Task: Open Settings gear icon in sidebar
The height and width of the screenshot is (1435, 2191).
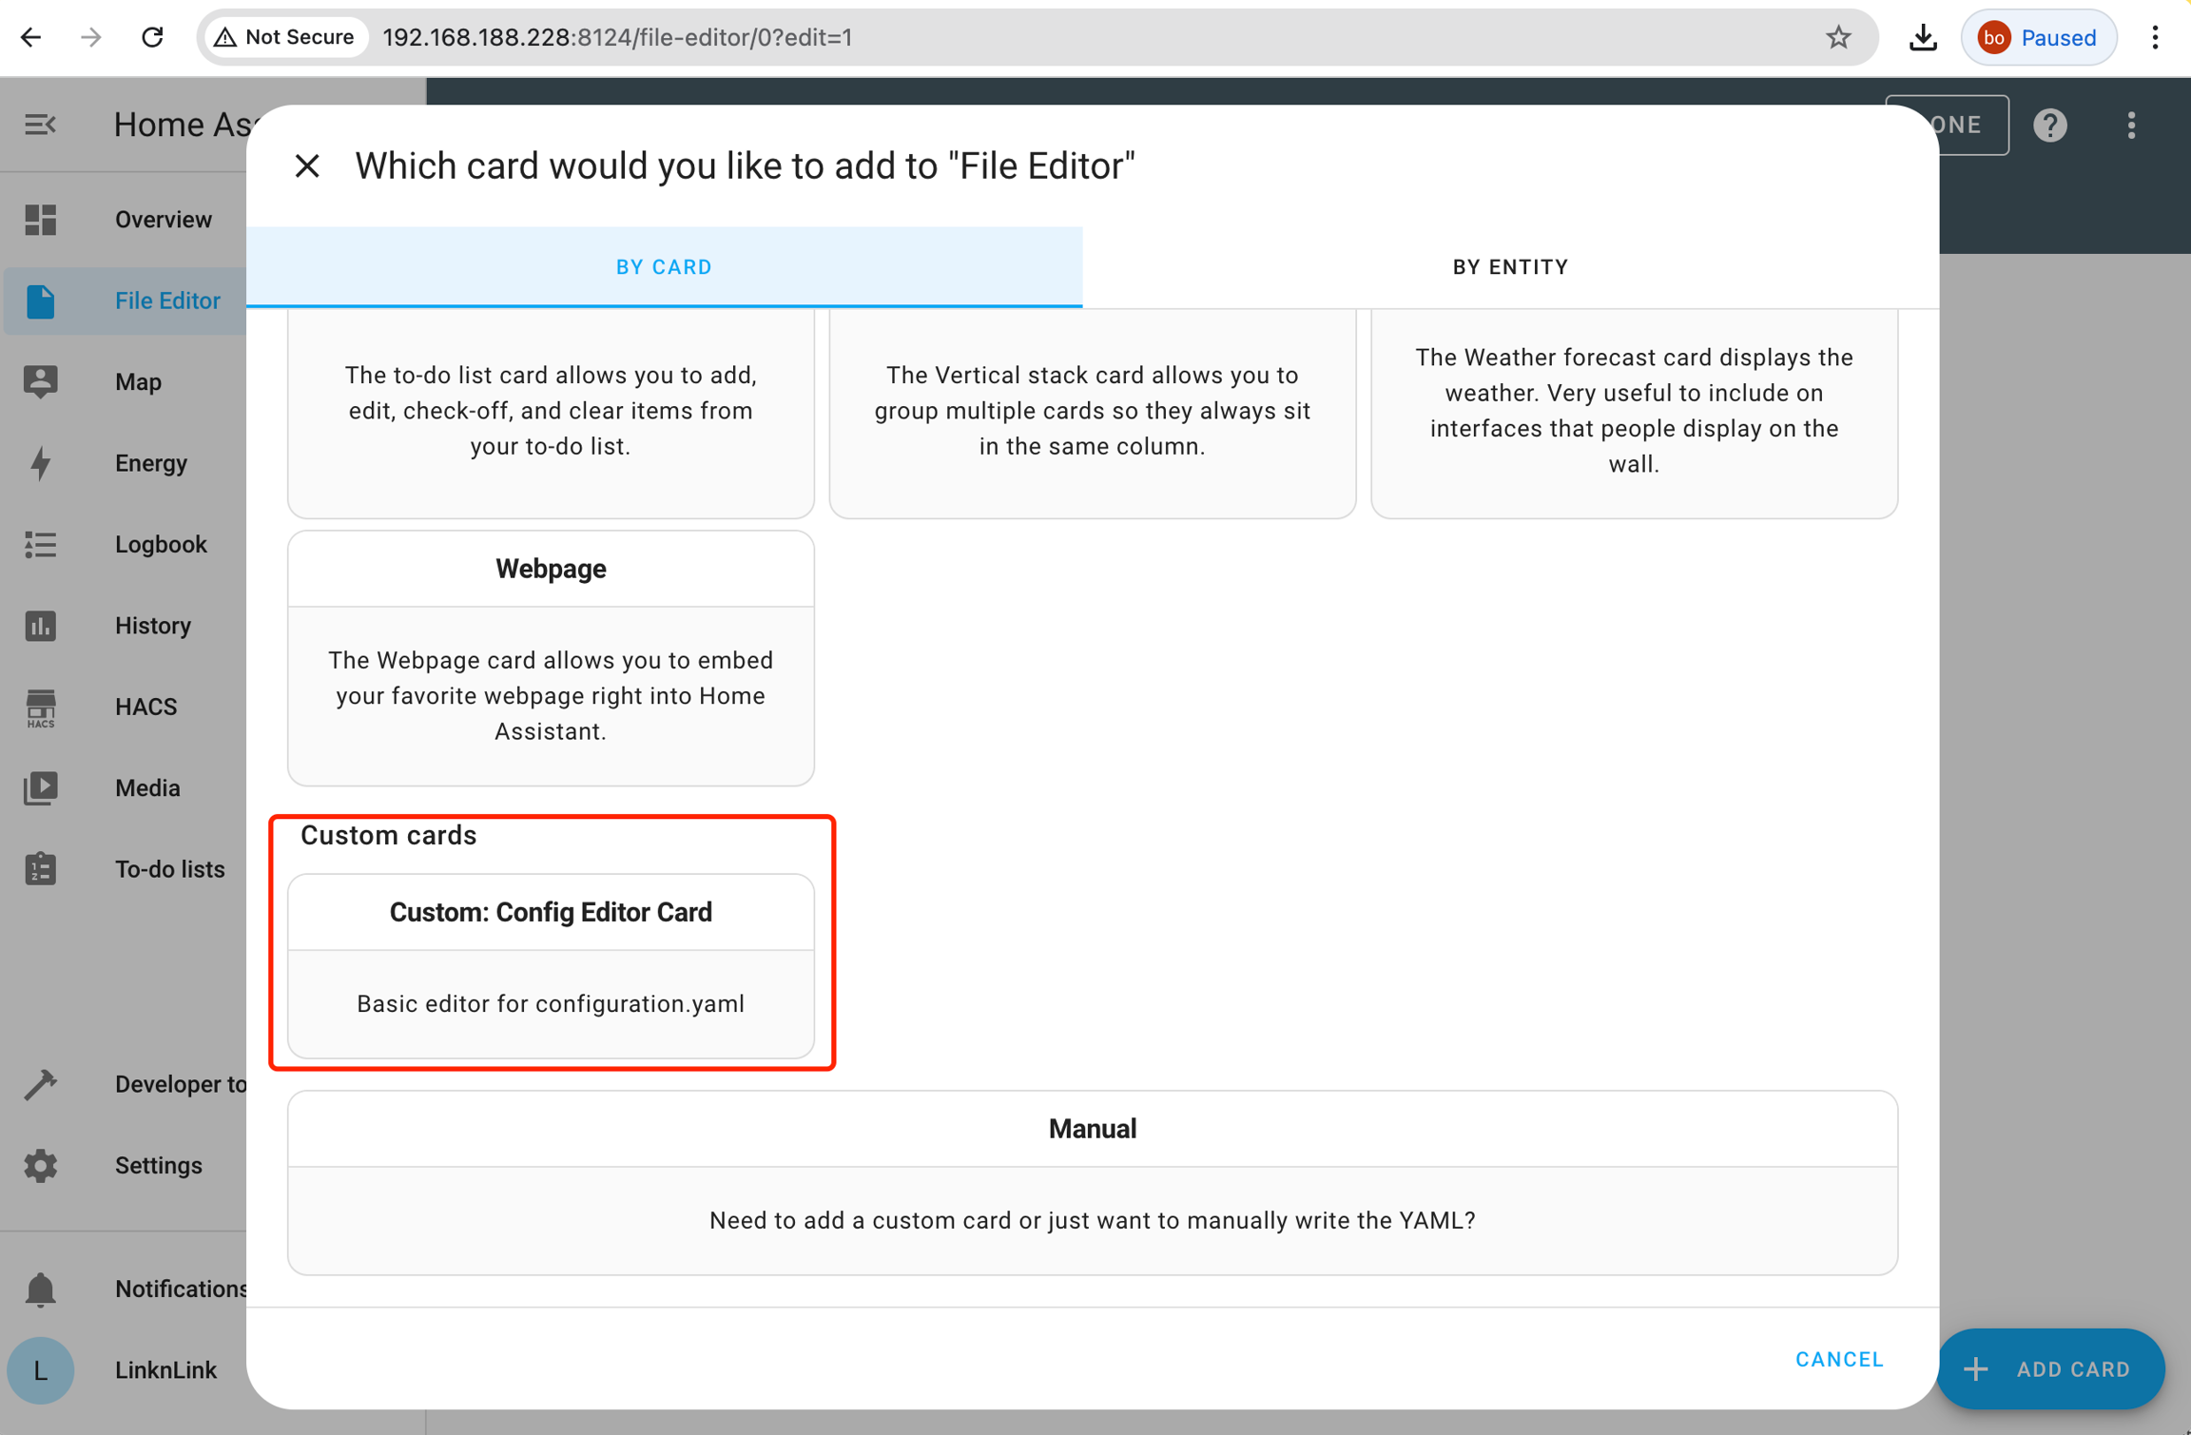Action: click(x=40, y=1165)
